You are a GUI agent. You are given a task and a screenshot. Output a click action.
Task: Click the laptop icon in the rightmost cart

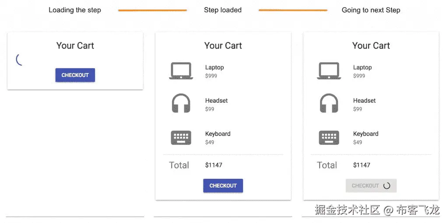tap(329, 71)
